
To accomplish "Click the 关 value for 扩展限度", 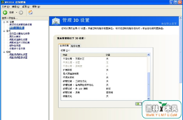I will click(x=107, y=70).
